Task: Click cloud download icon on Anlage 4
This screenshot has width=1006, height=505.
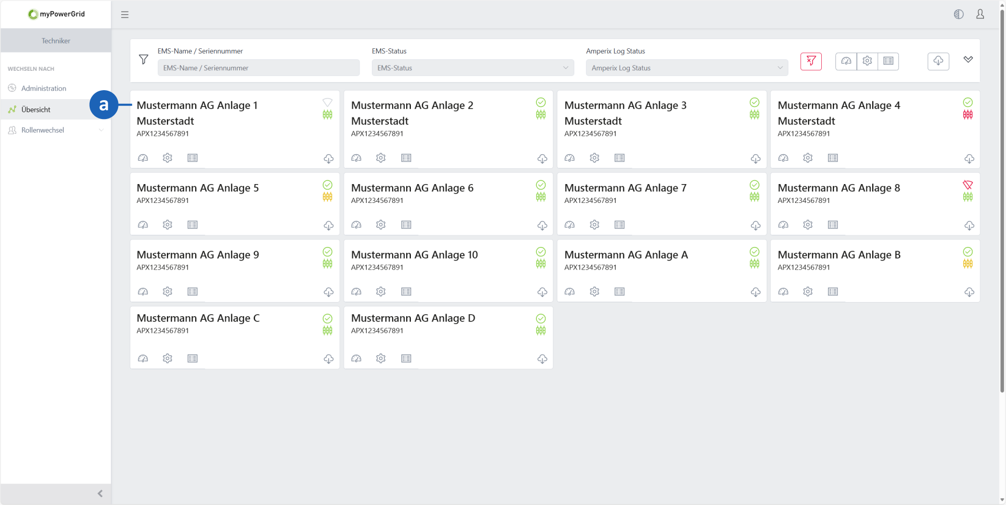Action: coord(969,158)
